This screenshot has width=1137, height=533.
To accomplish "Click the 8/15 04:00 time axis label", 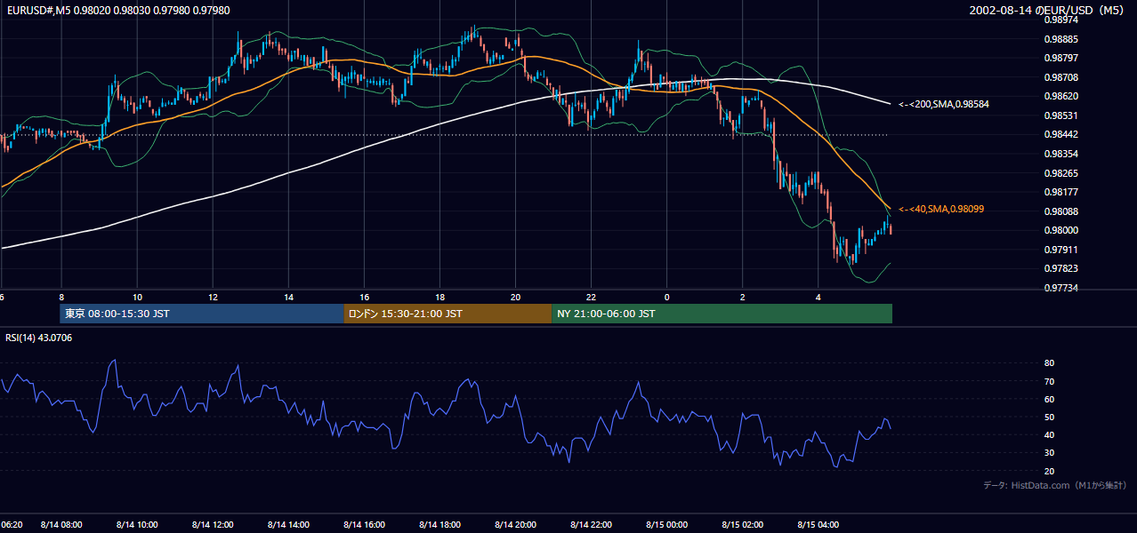I will 818,525.
